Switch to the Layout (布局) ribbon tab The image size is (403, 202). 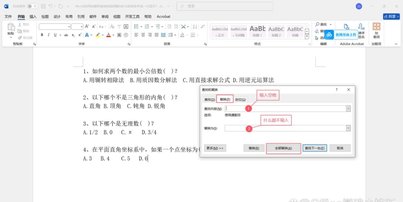point(69,16)
